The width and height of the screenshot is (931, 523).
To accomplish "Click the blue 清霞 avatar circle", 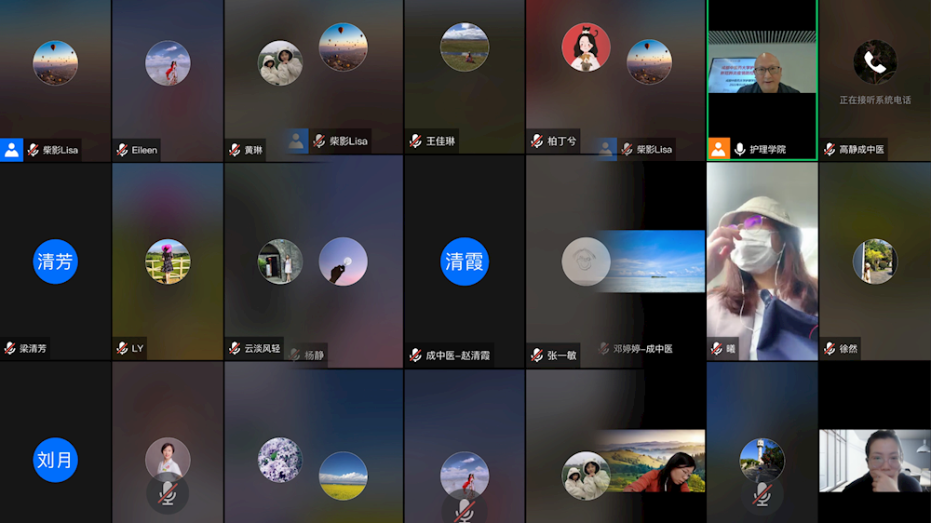I will coord(464,261).
